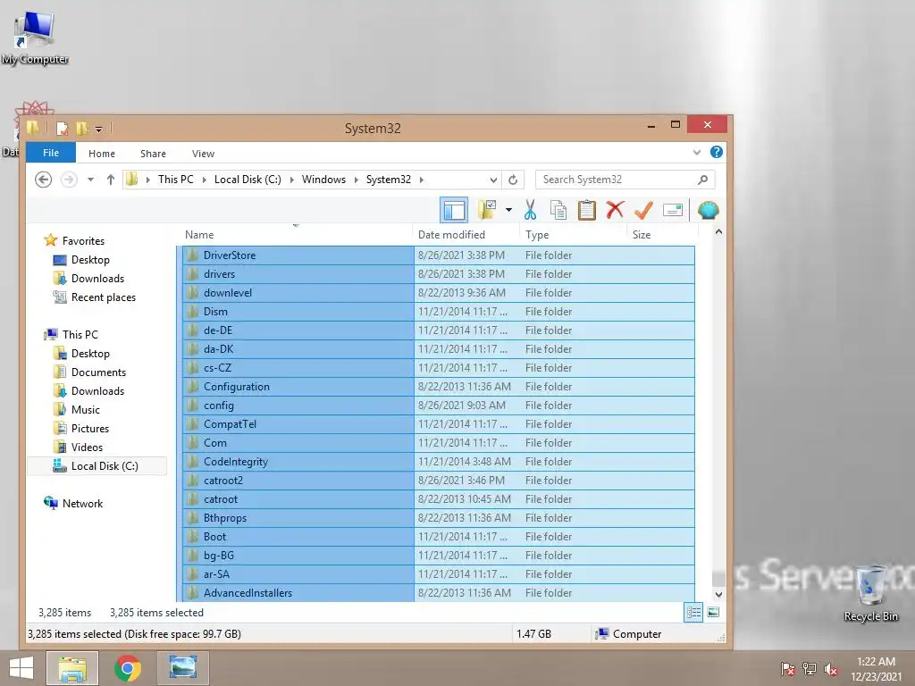
Task: Select Pictures under This PC
Action: (90, 428)
